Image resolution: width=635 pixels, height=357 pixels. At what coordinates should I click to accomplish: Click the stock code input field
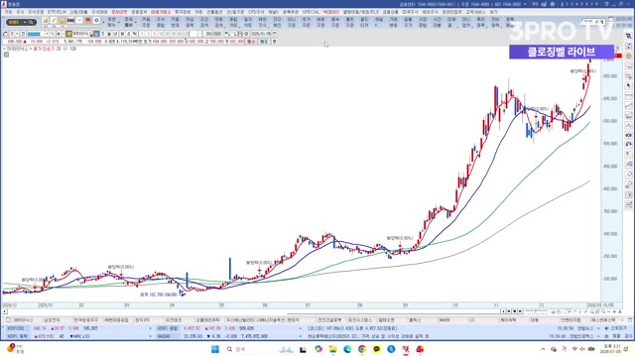(x=36, y=34)
